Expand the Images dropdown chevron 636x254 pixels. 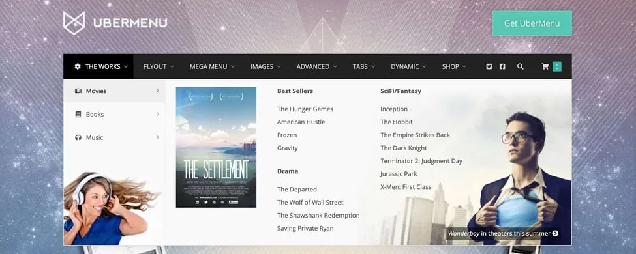[x=279, y=67]
